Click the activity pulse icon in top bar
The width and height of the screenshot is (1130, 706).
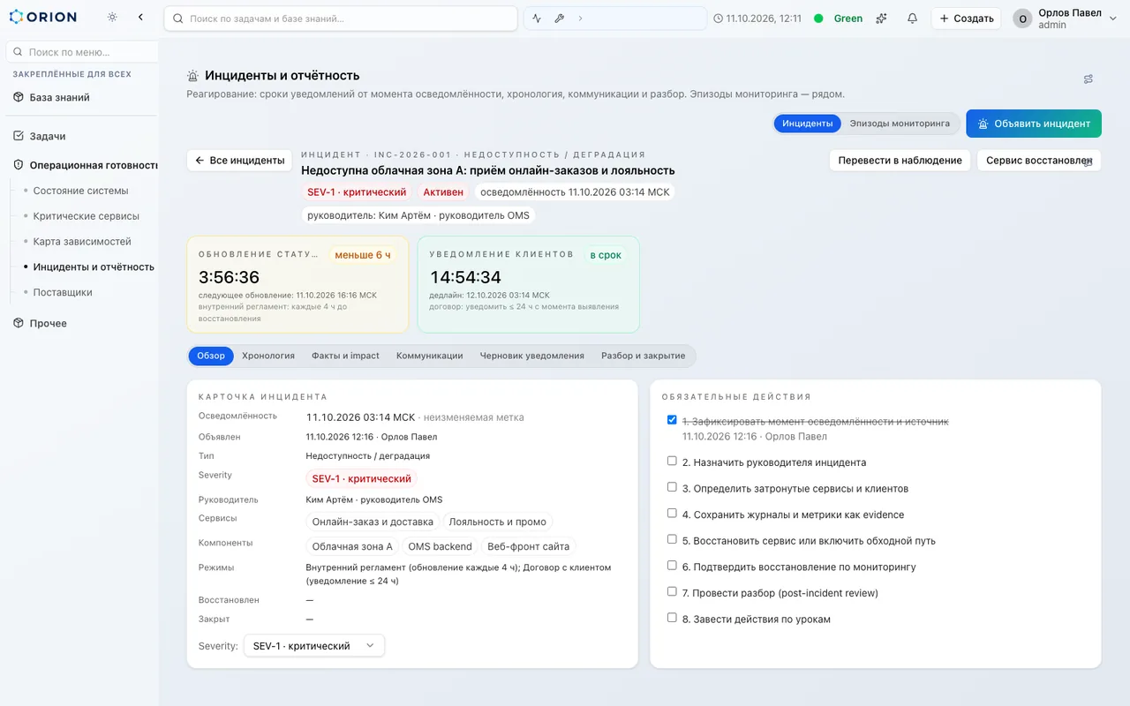click(537, 19)
